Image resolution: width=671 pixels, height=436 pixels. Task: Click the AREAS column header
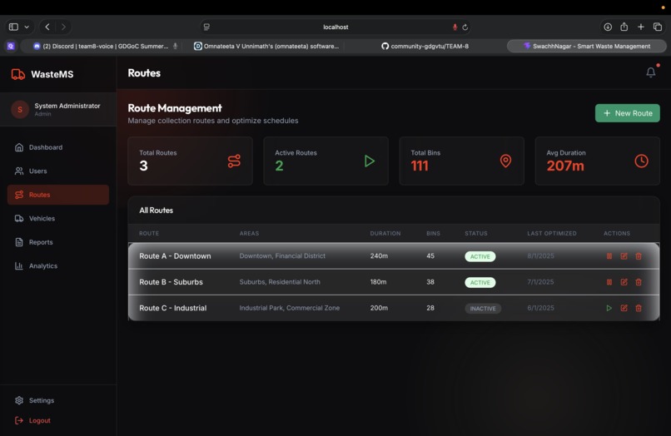[249, 234]
